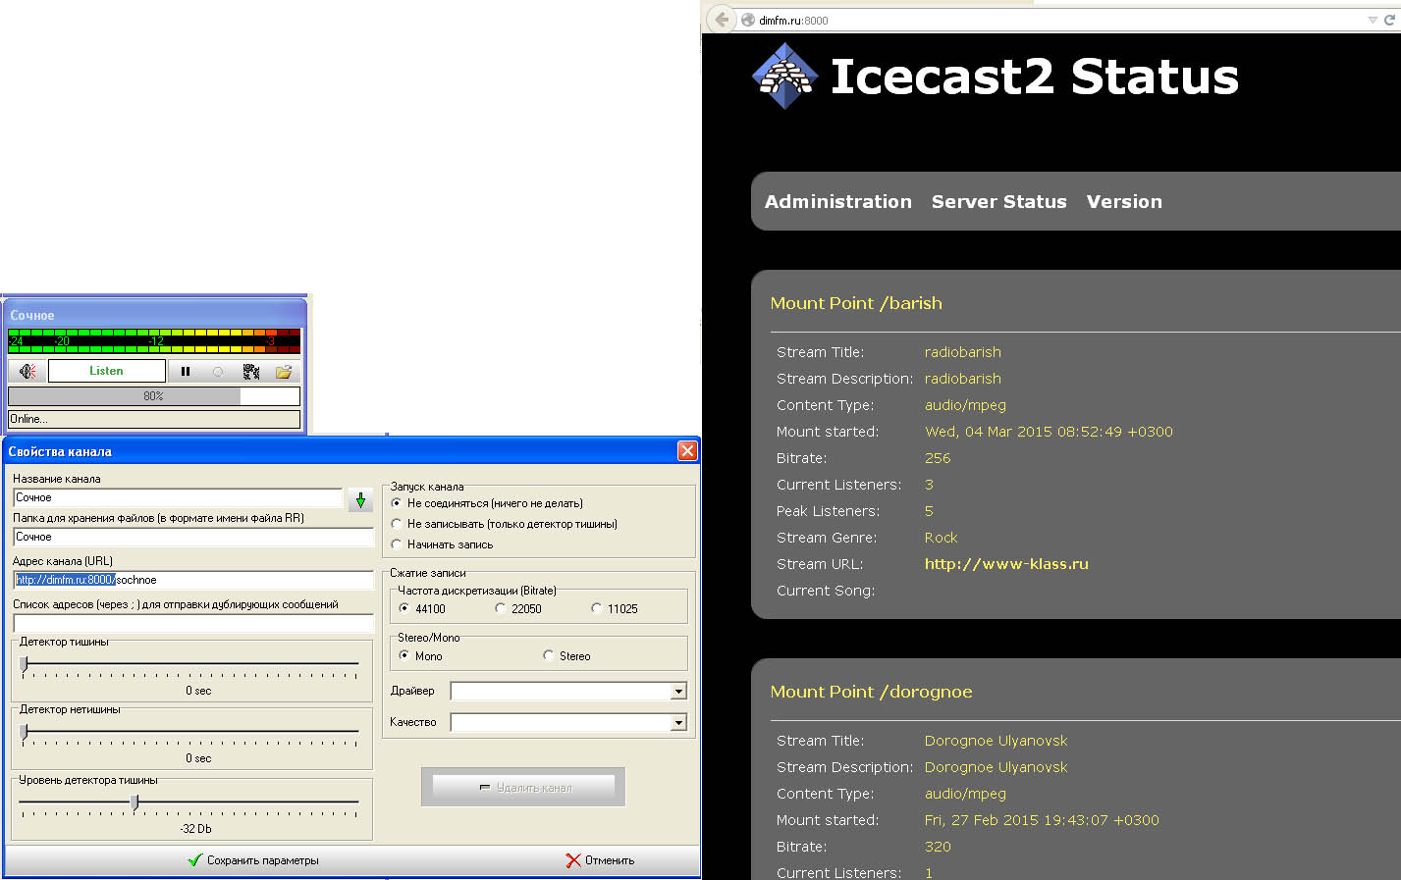Click 'Сохранить параметры' button

click(x=253, y=860)
